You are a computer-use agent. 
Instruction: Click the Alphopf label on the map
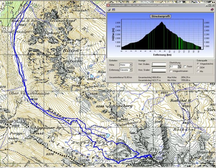pos(52,33)
